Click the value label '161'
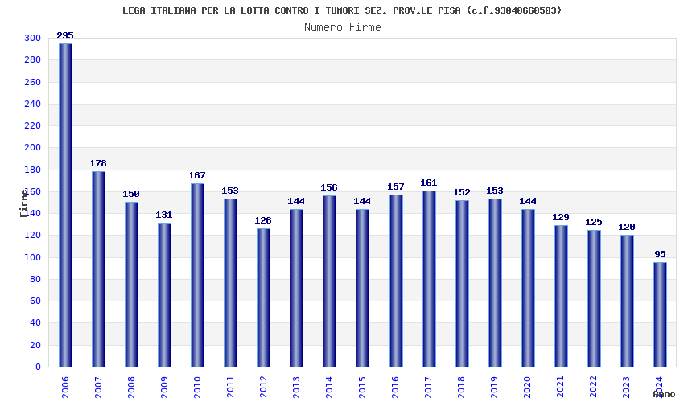Viewport: 684px width, 402px height. coord(429,183)
